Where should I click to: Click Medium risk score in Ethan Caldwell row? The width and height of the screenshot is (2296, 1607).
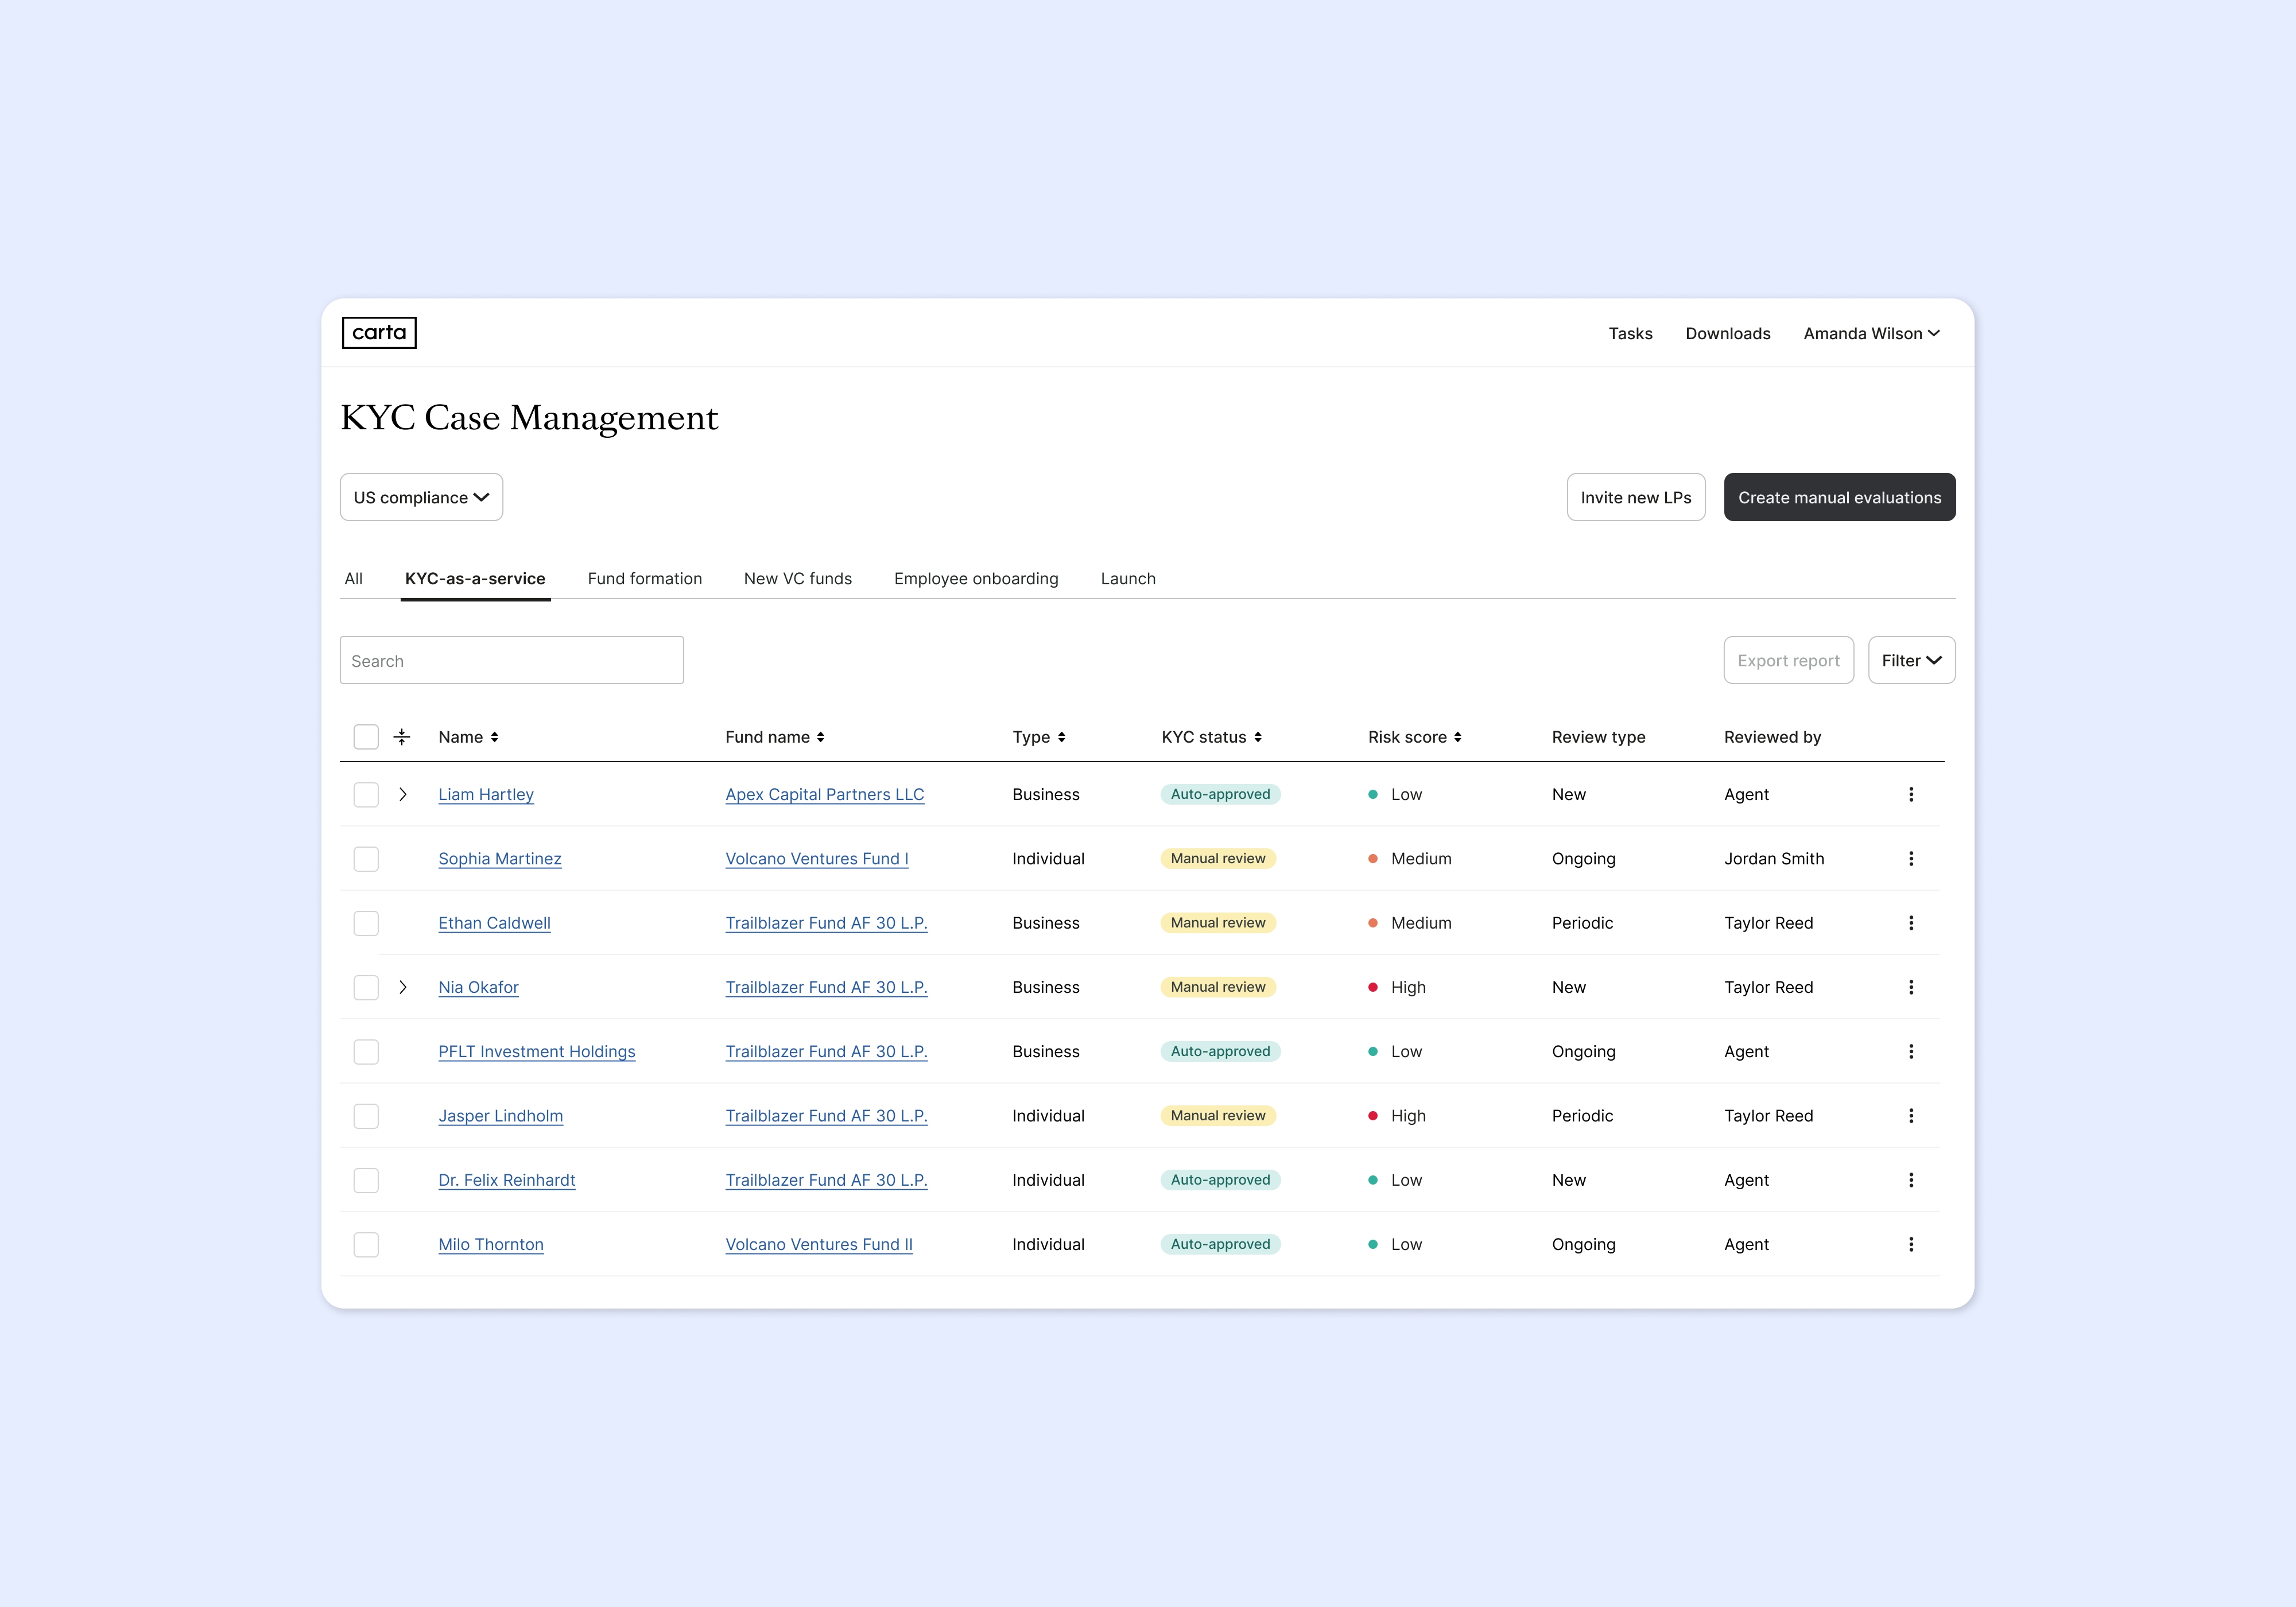[1410, 923]
